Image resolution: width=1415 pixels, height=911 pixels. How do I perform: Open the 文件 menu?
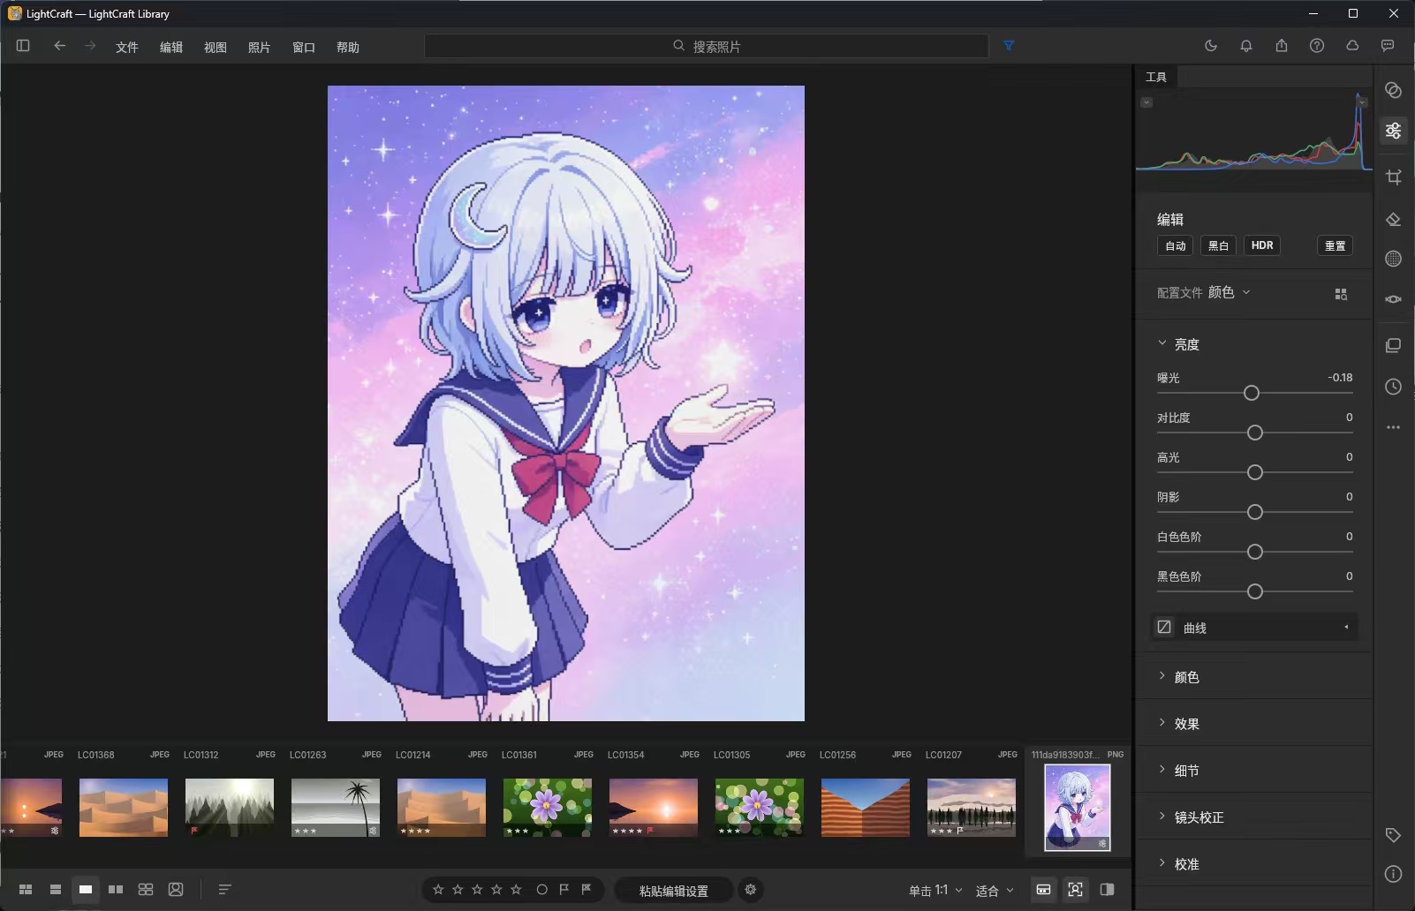[126, 47]
